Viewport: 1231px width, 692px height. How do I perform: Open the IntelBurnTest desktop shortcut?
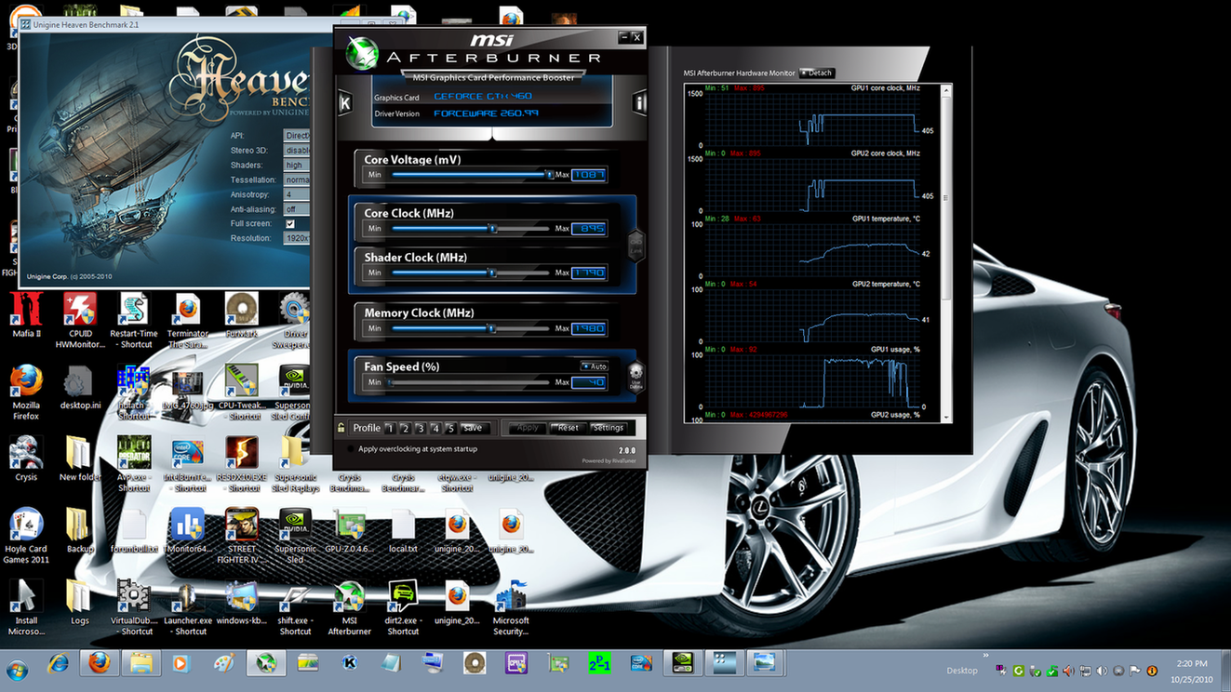(187, 465)
